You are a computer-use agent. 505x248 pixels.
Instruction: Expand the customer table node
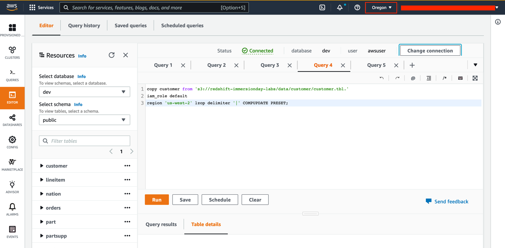tap(42, 166)
